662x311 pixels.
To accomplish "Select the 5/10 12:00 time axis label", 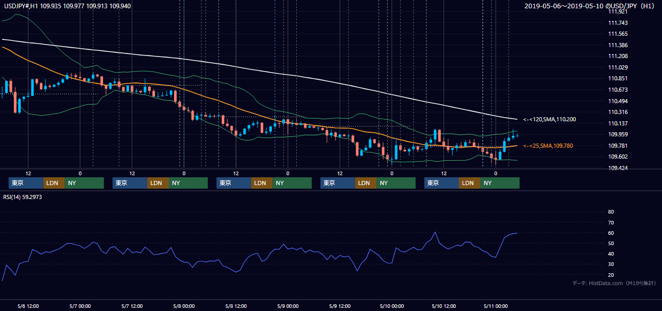I will click(x=443, y=306).
